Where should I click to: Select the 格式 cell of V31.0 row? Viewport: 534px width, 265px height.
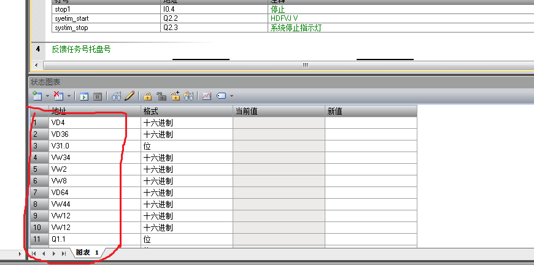(x=187, y=146)
